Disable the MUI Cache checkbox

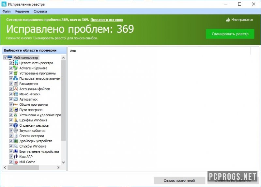11,162
